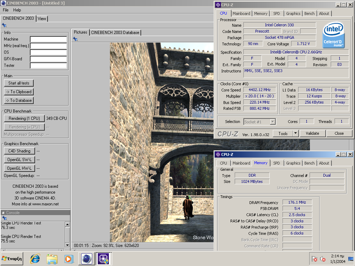Switch to the CPU tab in the lower CPU-Z window
The width and height of the screenshot is (355, 266).
(223, 163)
